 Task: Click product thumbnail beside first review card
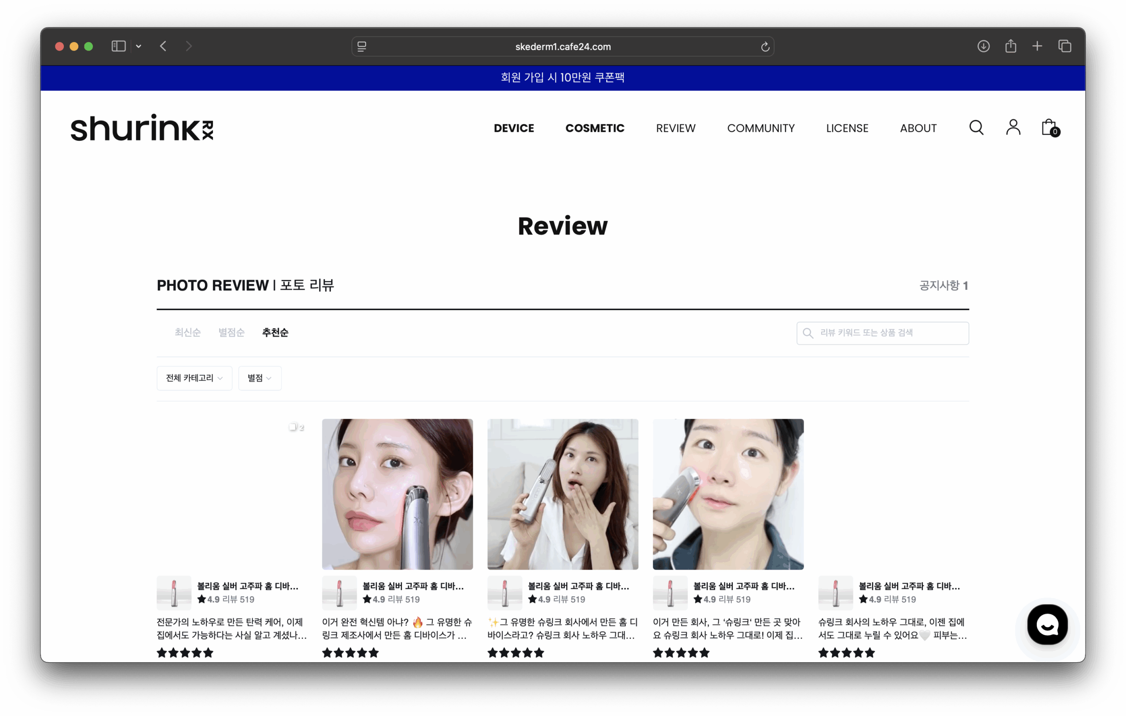pyautogui.click(x=174, y=592)
